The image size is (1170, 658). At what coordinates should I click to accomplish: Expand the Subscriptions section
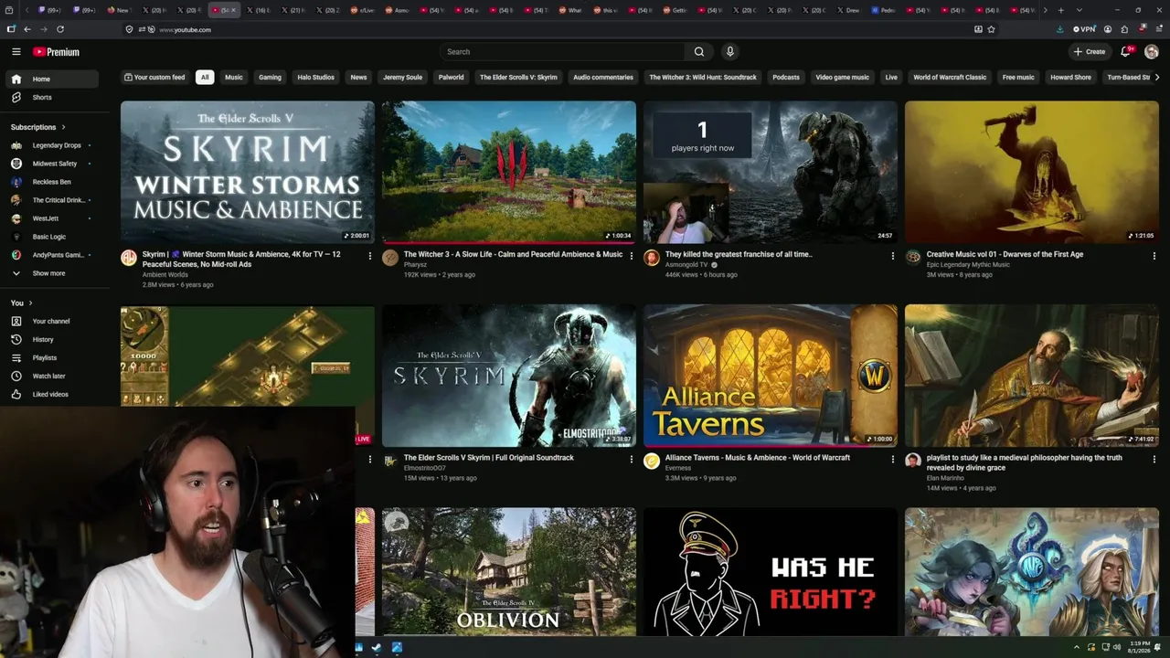pos(38,127)
